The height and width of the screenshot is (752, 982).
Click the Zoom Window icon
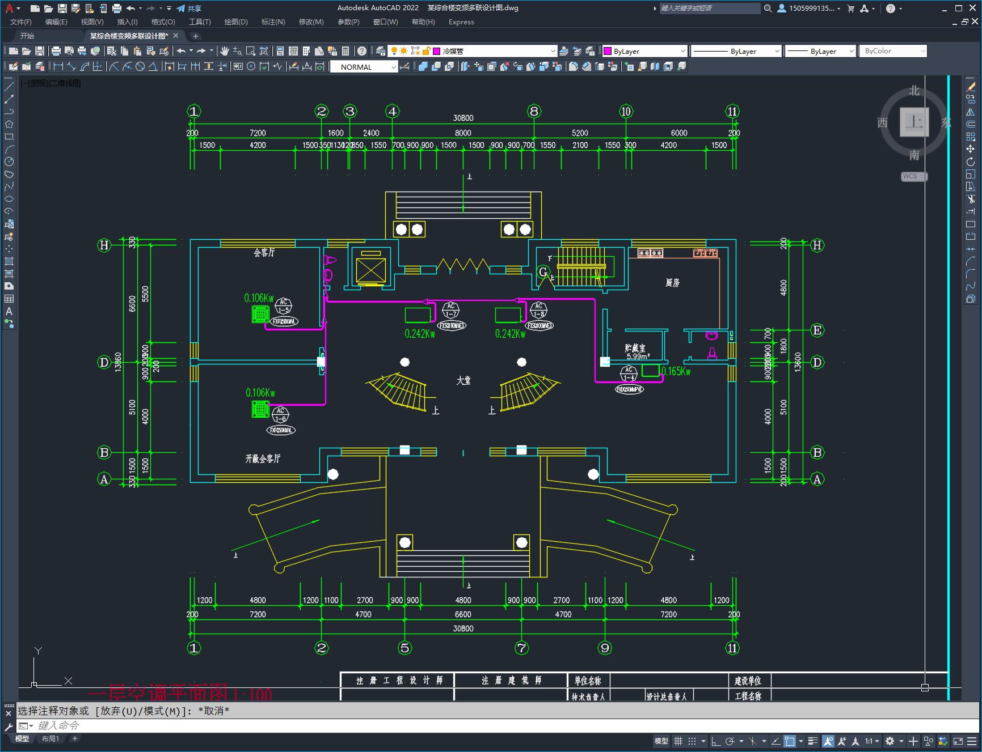250,51
